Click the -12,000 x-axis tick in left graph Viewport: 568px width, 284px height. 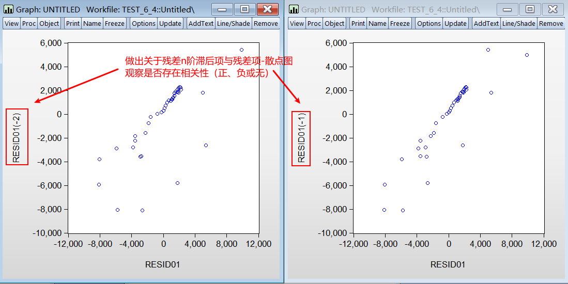tap(68, 244)
